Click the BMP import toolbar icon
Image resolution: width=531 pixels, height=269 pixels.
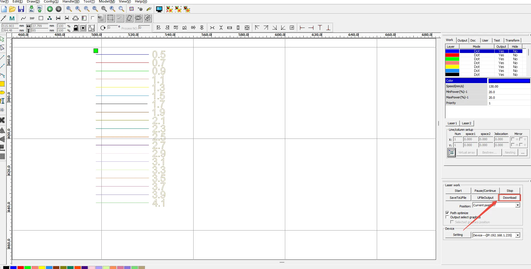(x=32, y=18)
